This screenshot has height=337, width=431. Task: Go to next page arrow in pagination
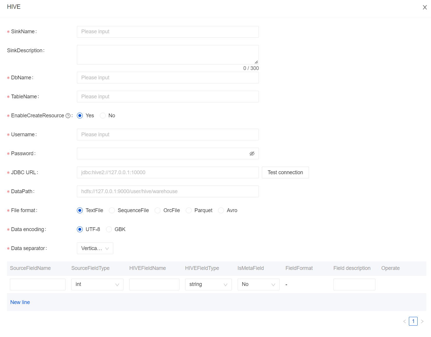[422, 321]
